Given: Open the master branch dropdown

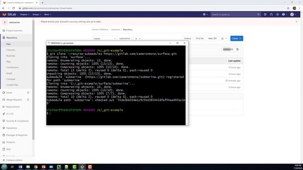Looking at the screenshot, I should [x=104, y=39].
